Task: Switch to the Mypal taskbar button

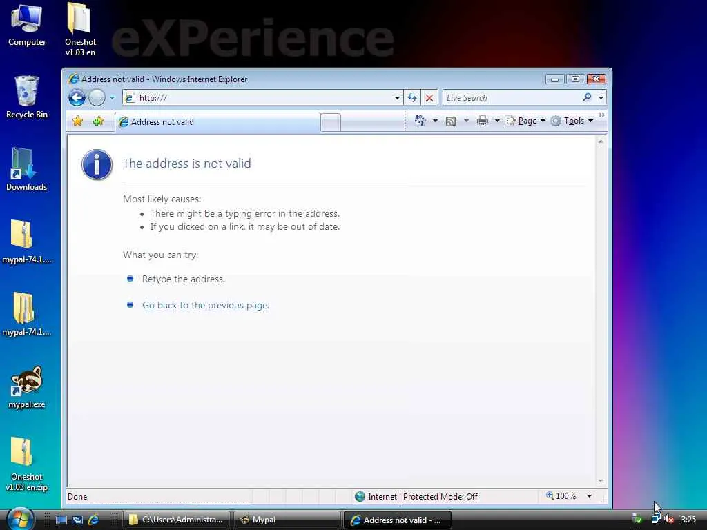Action: [x=287, y=520]
